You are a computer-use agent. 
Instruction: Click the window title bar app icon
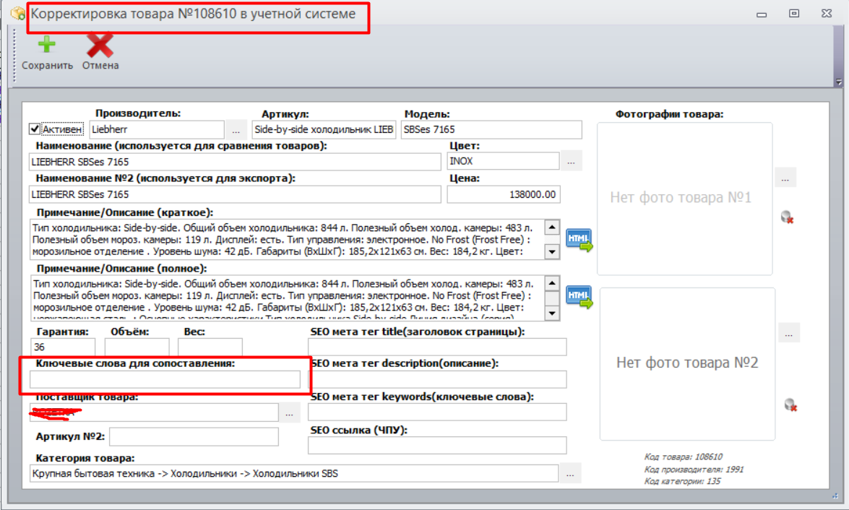pyautogui.click(x=18, y=12)
